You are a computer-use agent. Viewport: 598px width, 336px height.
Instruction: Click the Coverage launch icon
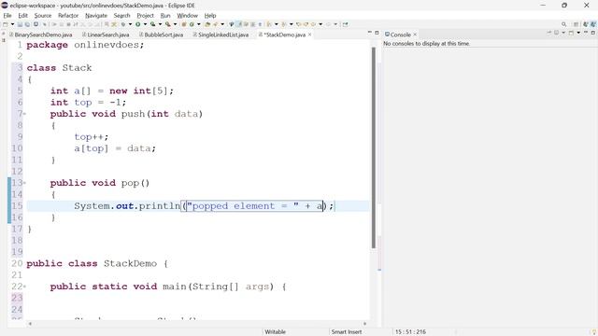153,24
